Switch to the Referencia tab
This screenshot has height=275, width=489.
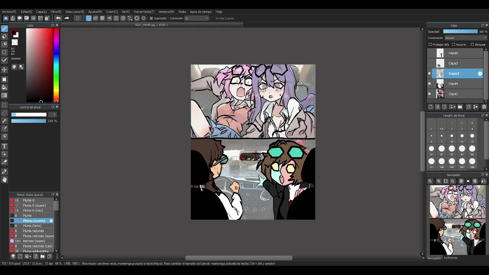click(450, 258)
